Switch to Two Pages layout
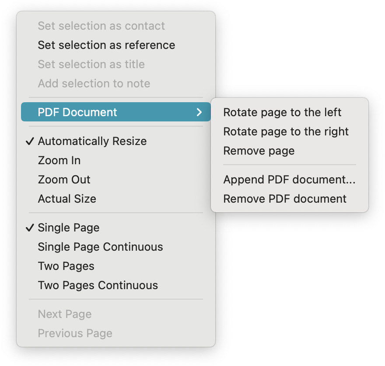This screenshot has height=366, width=385. [66, 266]
